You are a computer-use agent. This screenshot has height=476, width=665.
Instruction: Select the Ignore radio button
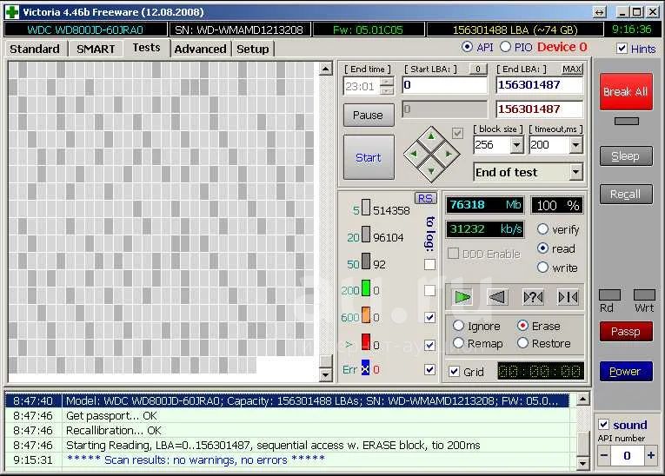click(458, 326)
